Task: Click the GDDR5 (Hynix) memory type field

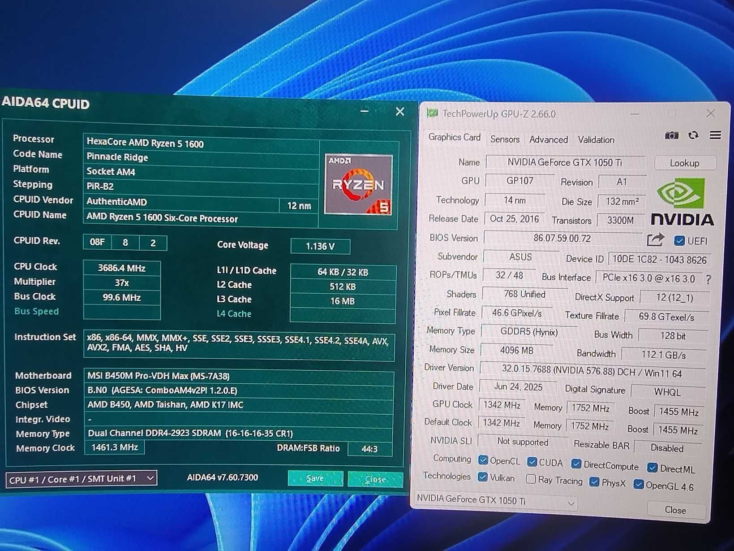Action: [x=529, y=332]
